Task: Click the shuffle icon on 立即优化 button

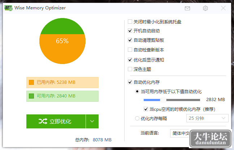Action: pos(43,121)
